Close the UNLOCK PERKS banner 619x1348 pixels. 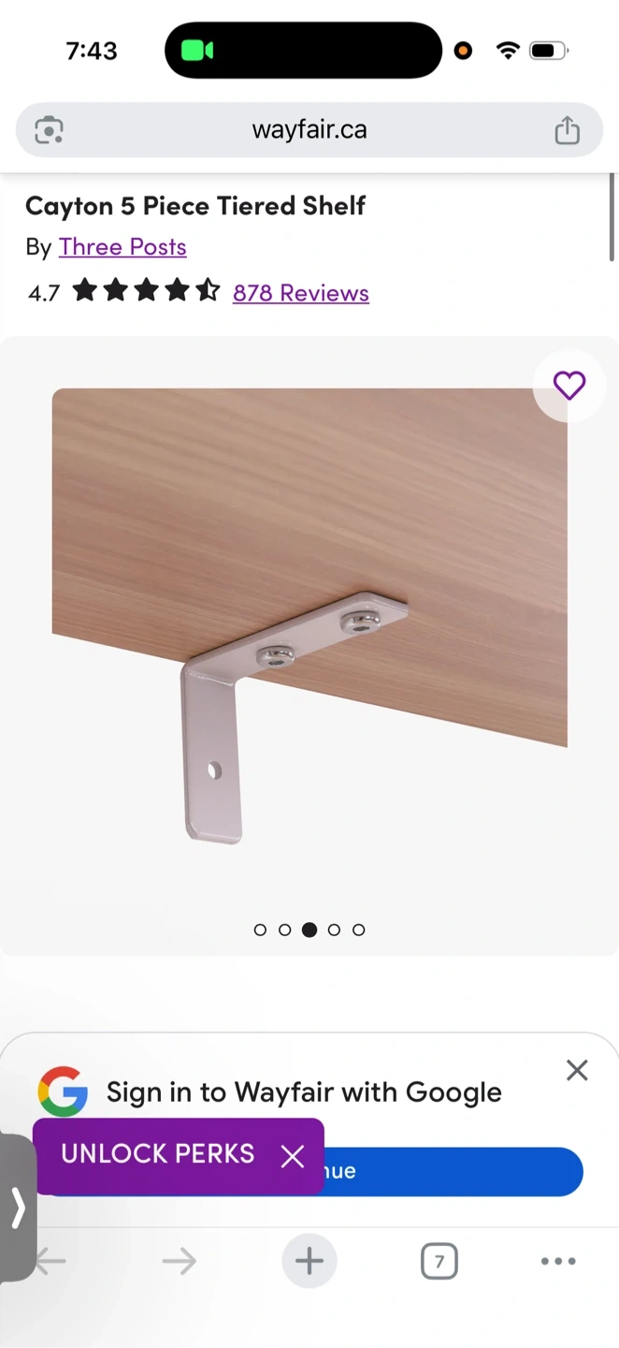point(293,1156)
